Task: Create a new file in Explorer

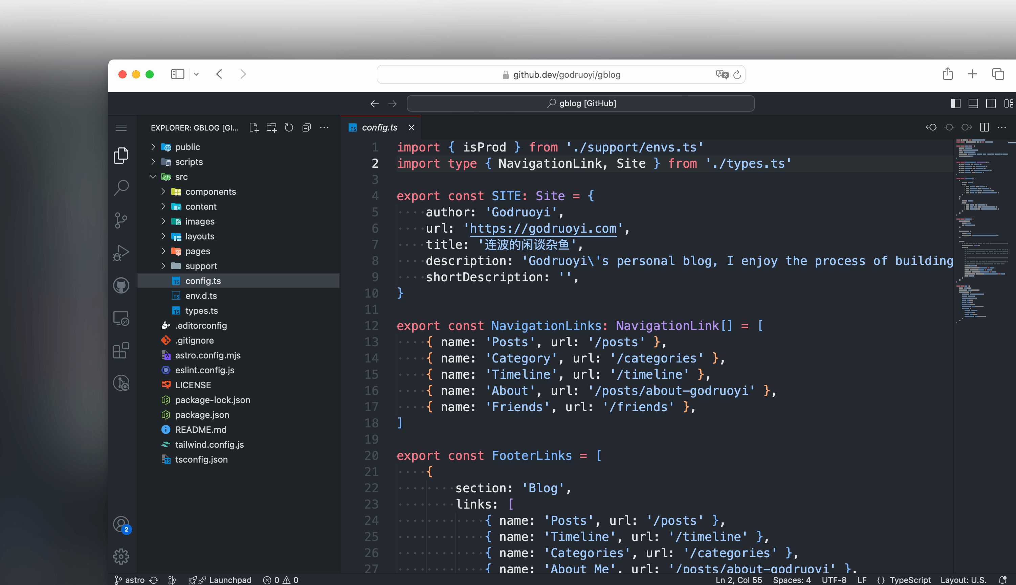Action: pos(254,128)
